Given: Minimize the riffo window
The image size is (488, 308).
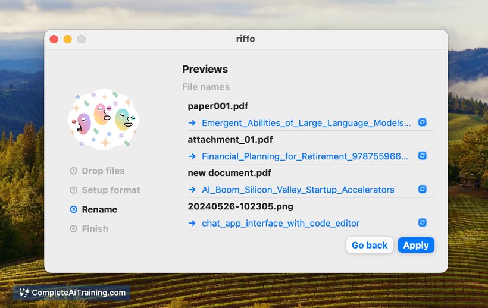Looking at the screenshot, I should pos(67,39).
